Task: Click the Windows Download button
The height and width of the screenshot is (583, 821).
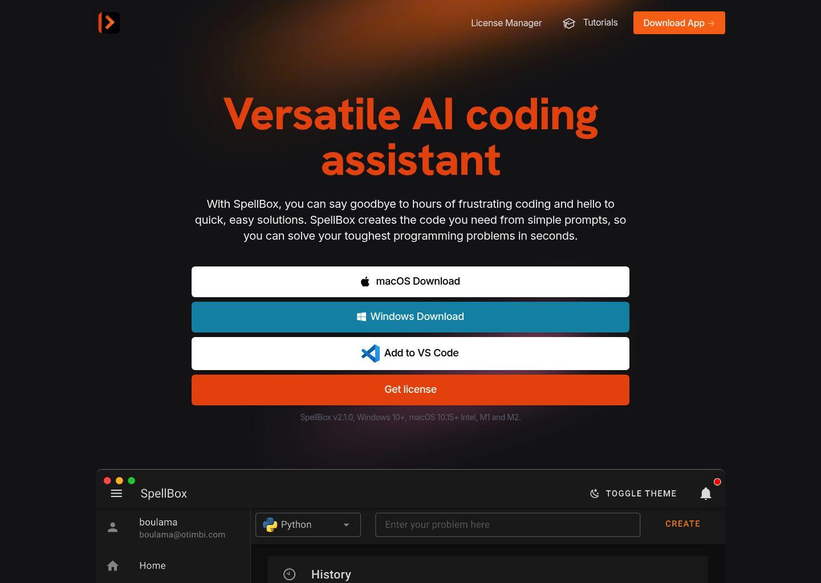Action: pos(410,317)
